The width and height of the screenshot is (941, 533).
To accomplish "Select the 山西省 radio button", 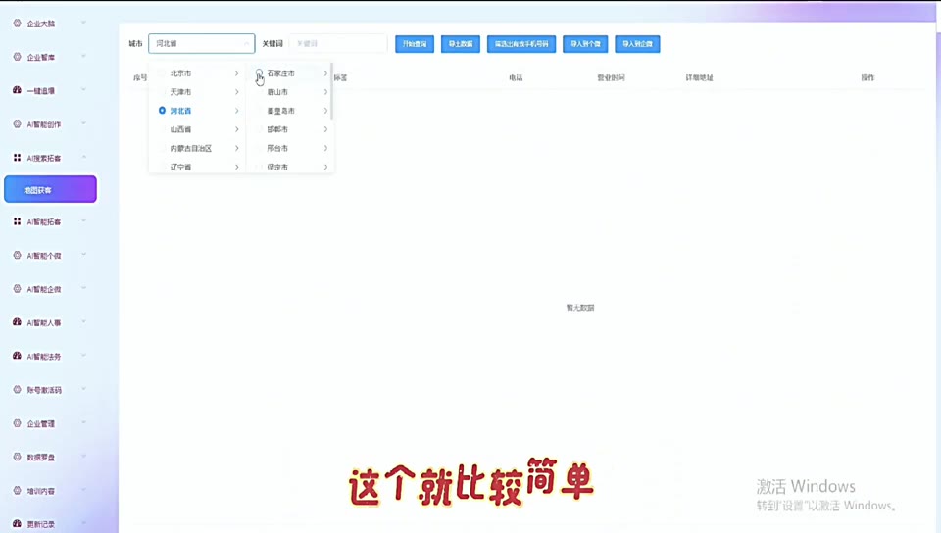I will click(x=162, y=129).
